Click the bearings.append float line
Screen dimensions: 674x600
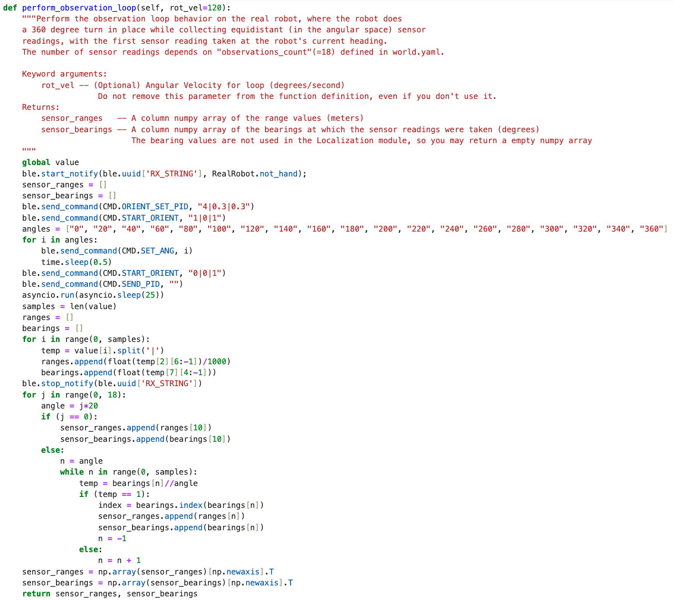coord(129,372)
